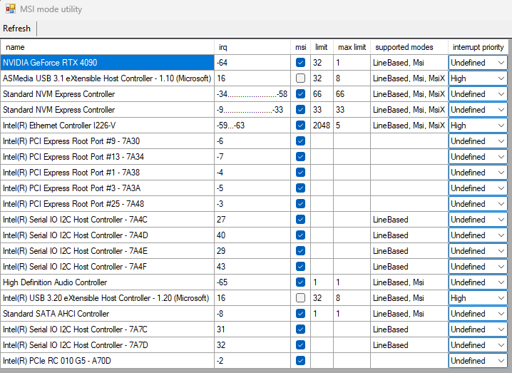Click the max limit column header
Viewport: 512px width, 373px height.
click(352, 47)
